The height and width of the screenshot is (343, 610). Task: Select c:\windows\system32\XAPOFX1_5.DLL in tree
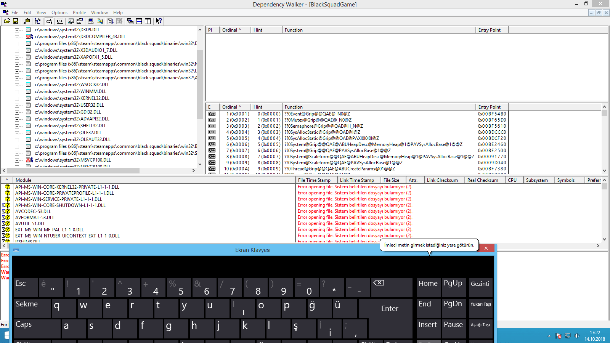coord(74,57)
